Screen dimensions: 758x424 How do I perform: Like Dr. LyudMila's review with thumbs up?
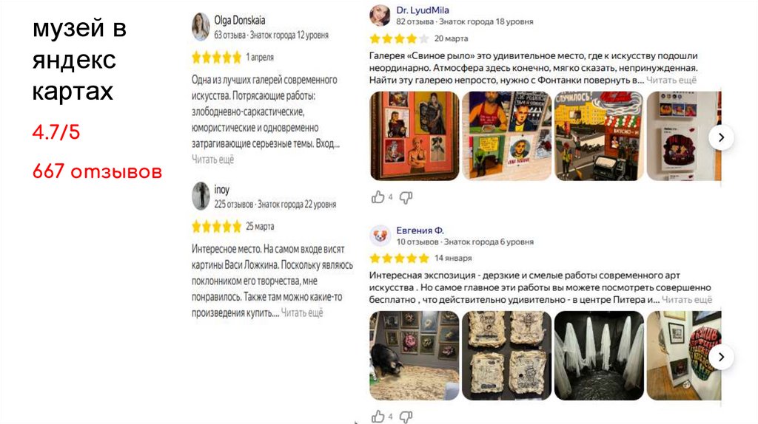(x=378, y=196)
